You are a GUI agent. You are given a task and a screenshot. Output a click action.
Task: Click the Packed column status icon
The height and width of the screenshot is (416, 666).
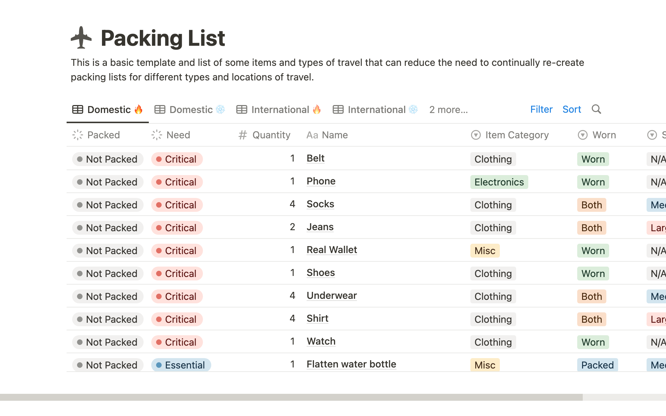[78, 135]
